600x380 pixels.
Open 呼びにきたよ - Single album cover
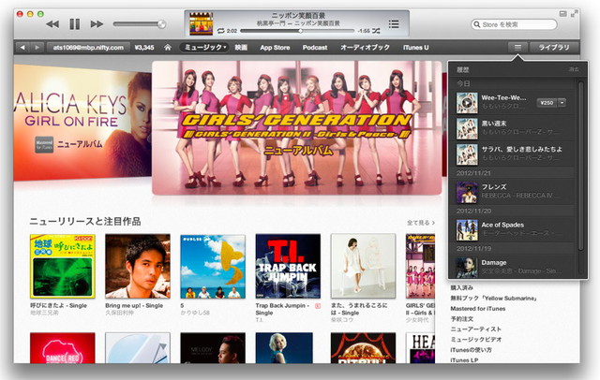63,266
